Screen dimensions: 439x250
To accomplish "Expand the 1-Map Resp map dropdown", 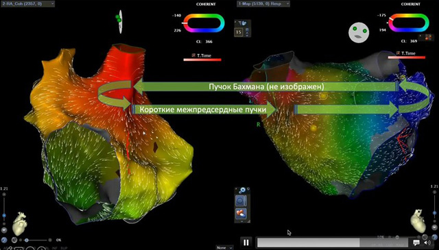I will point(263,3).
